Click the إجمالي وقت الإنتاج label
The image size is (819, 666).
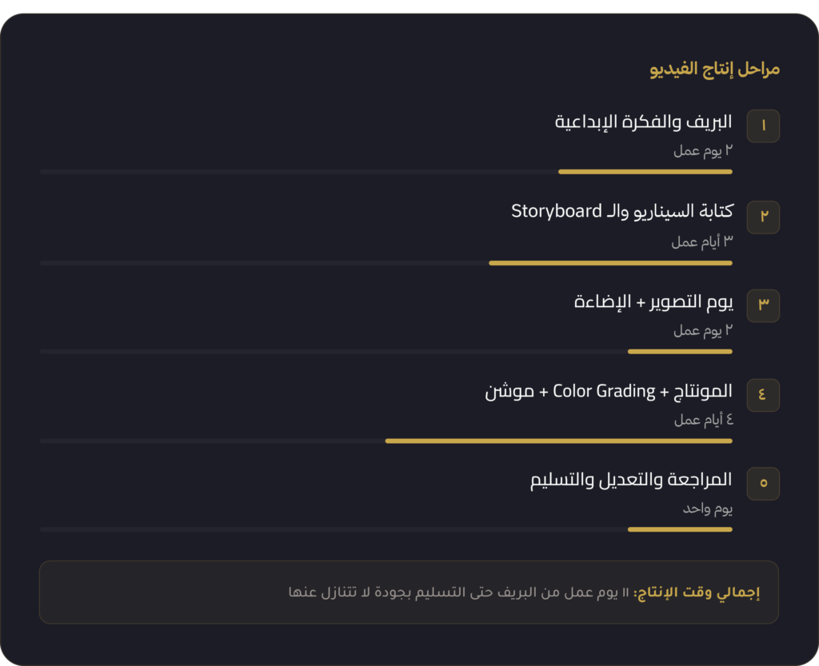pos(697,592)
